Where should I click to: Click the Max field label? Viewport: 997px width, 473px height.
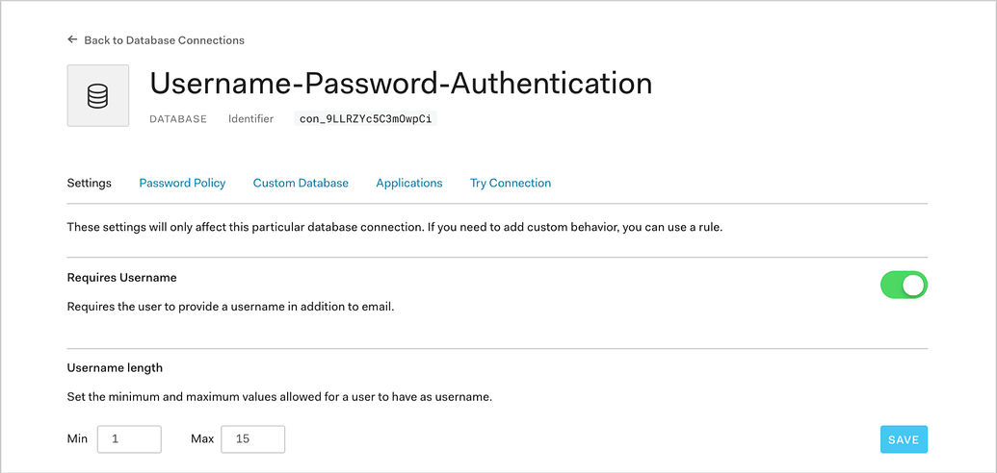coord(202,439)
